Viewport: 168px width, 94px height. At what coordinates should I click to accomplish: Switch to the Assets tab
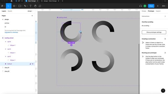click(10, 11)
